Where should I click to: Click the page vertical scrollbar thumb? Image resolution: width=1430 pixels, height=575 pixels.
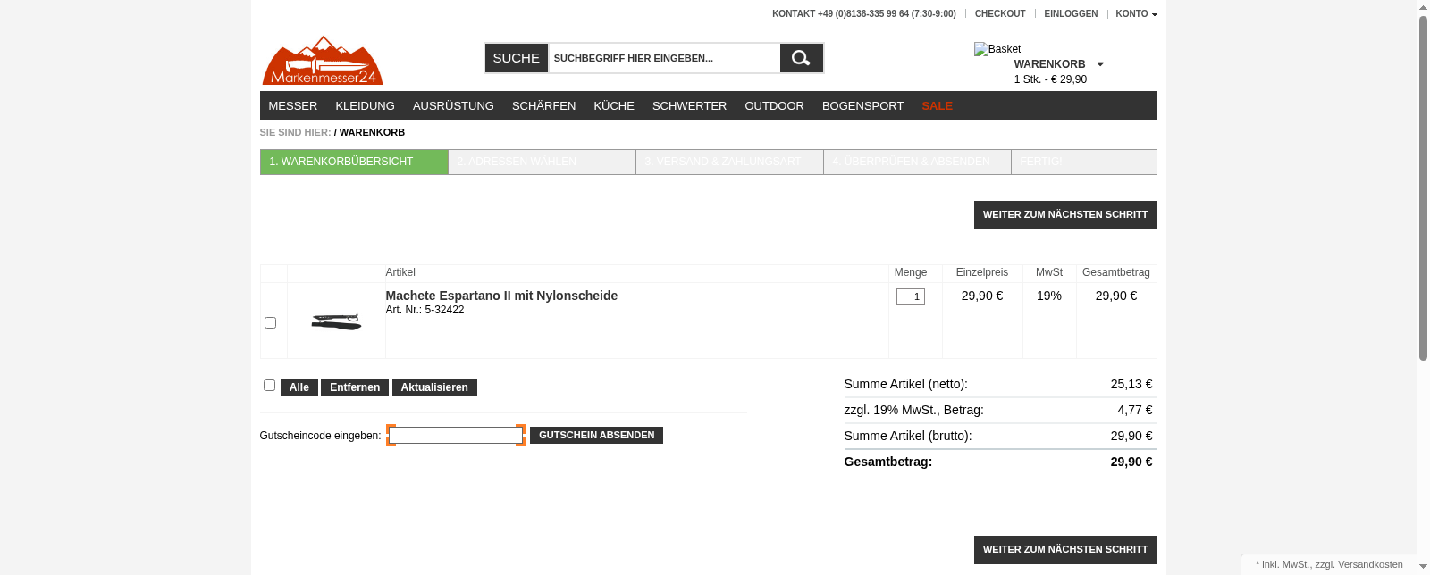pos(1423,187)
